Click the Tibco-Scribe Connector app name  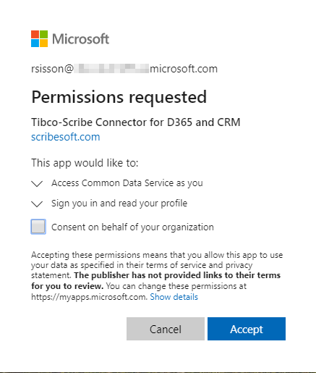(x=136, y=122)
